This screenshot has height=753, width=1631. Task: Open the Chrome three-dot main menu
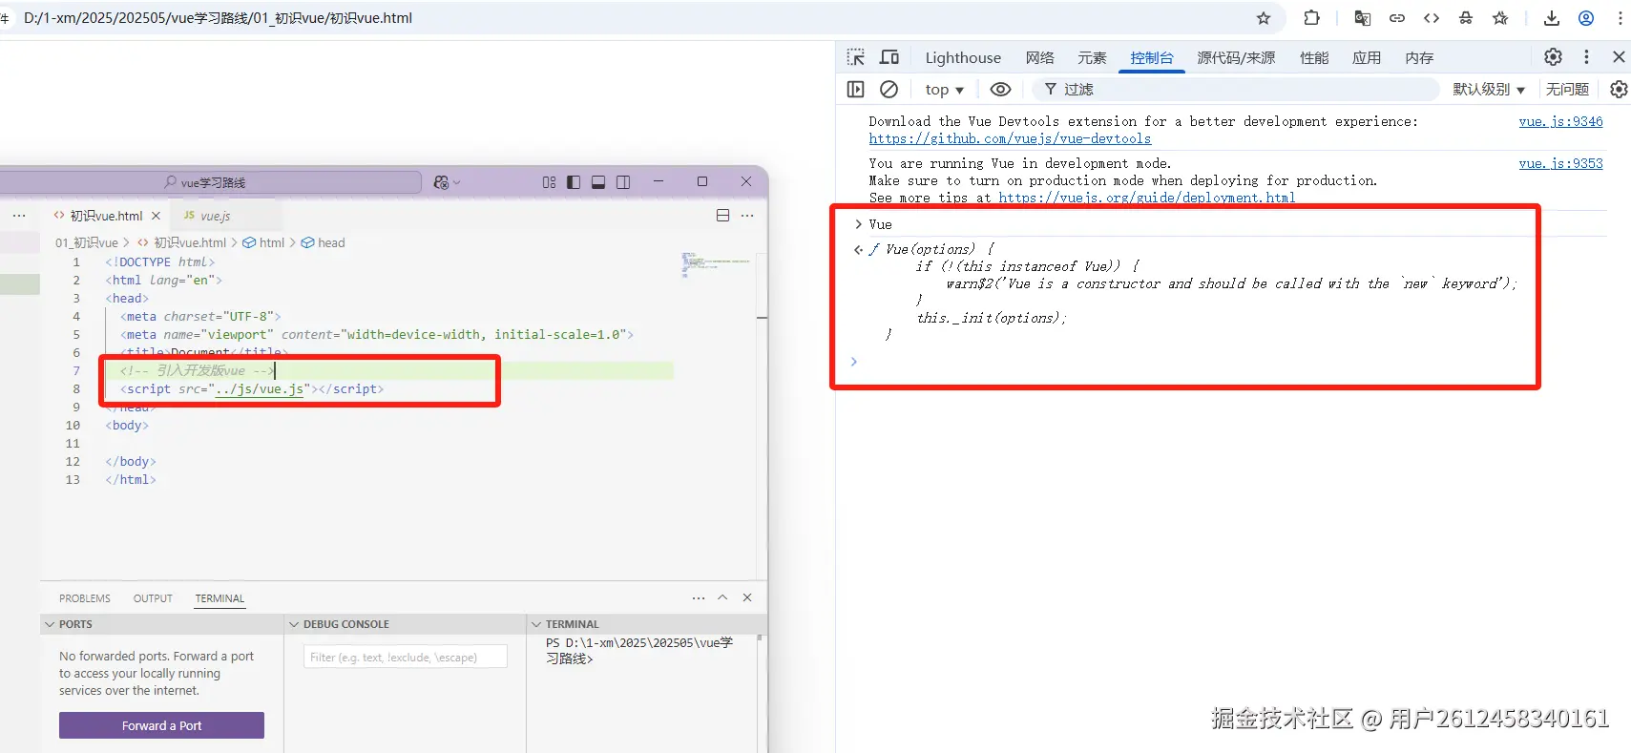point(1621,18)
